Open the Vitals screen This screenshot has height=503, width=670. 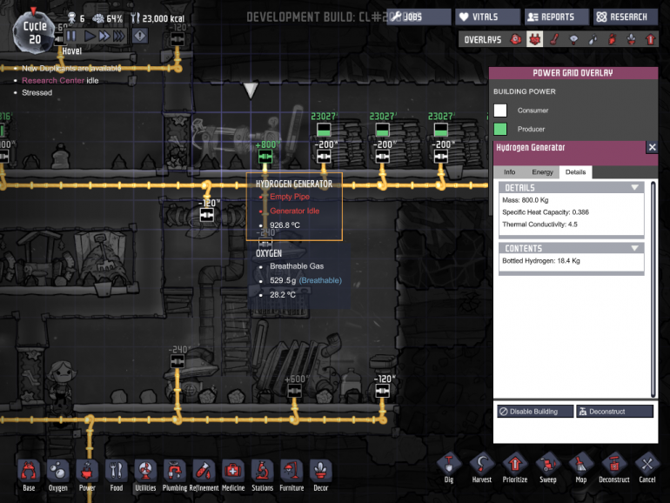tap(487, 17)
